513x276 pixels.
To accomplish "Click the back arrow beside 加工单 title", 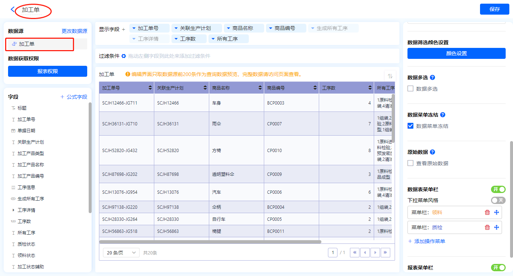I will [13, 10].
